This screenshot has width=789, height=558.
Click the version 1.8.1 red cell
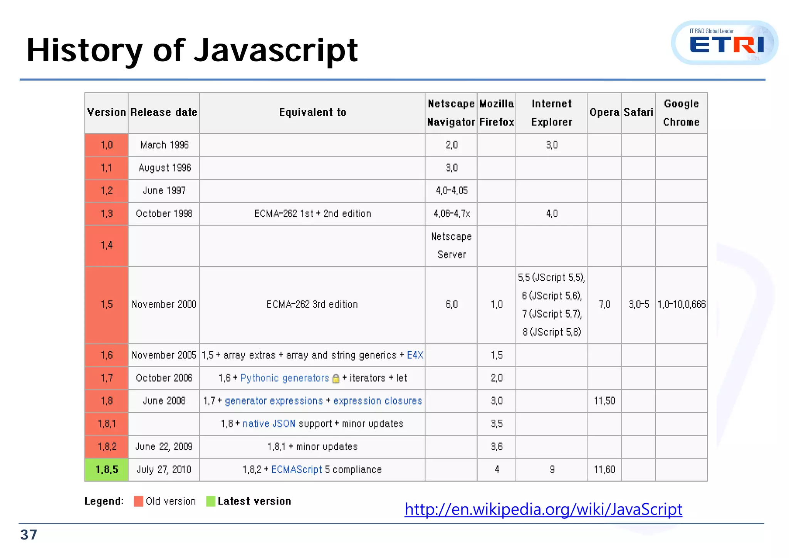[106, 424]
